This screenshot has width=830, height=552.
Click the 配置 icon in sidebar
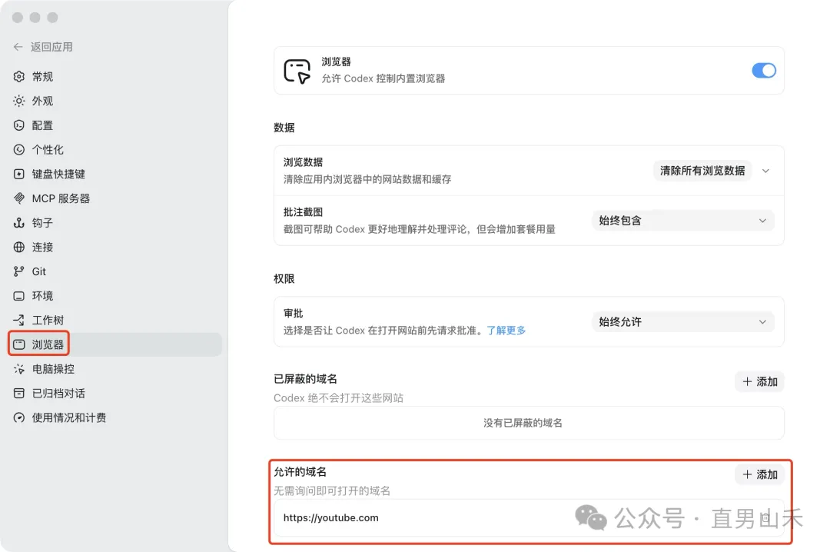(19, 125)
